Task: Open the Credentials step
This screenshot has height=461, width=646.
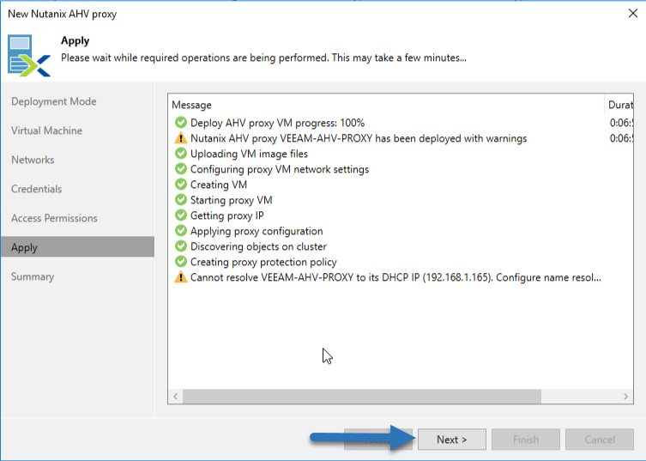Action: click(x=36, y=189)
